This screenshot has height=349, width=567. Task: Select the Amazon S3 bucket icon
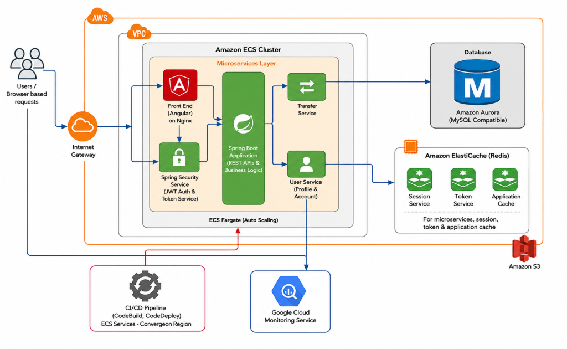pyautogui.click(x=524, y=249)
